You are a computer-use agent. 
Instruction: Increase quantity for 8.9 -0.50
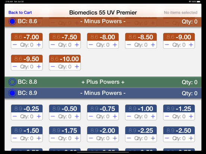coord(77,116)
